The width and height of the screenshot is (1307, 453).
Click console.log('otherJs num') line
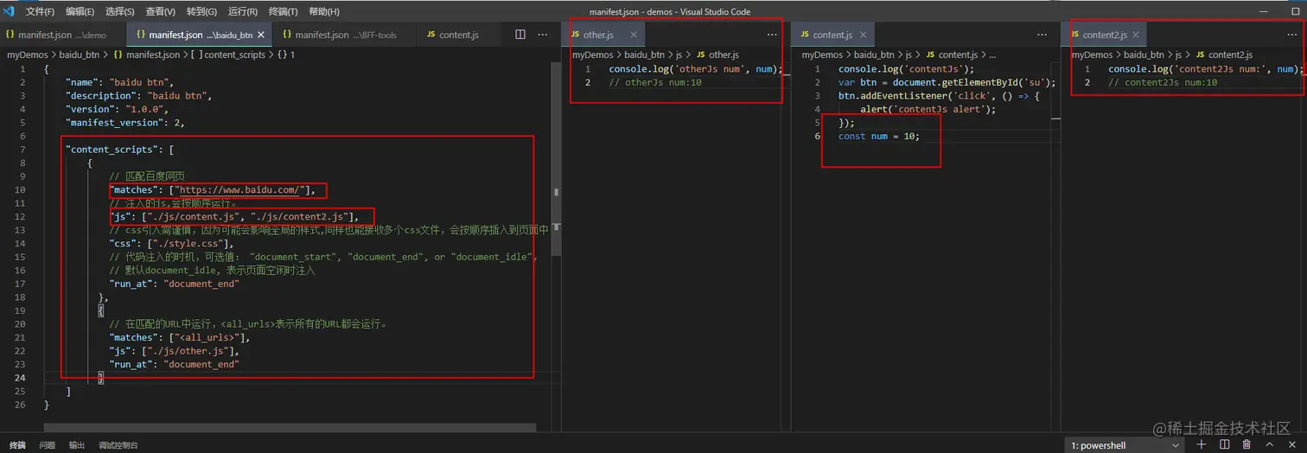pyautogui.click(x=695, y=69)
